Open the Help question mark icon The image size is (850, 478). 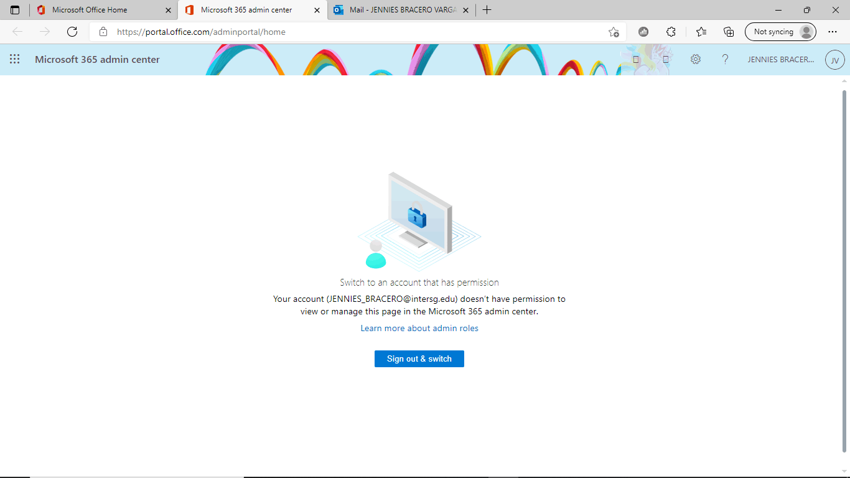pos(725,59)
